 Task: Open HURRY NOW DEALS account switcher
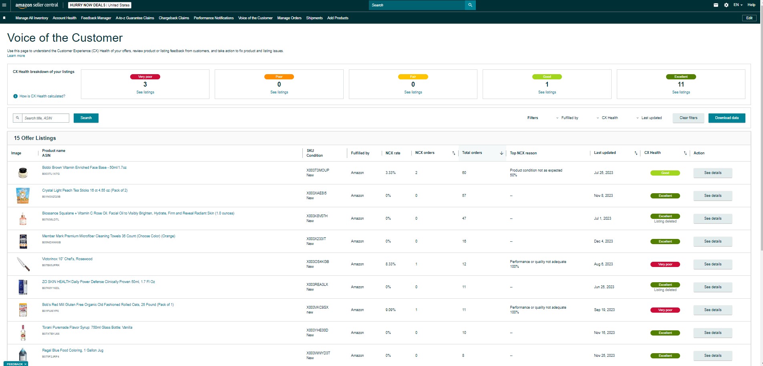[x=100, y=5]
